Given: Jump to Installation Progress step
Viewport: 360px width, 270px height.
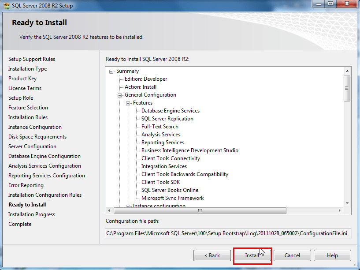Looking at the screenshot, I should (32, 214).
